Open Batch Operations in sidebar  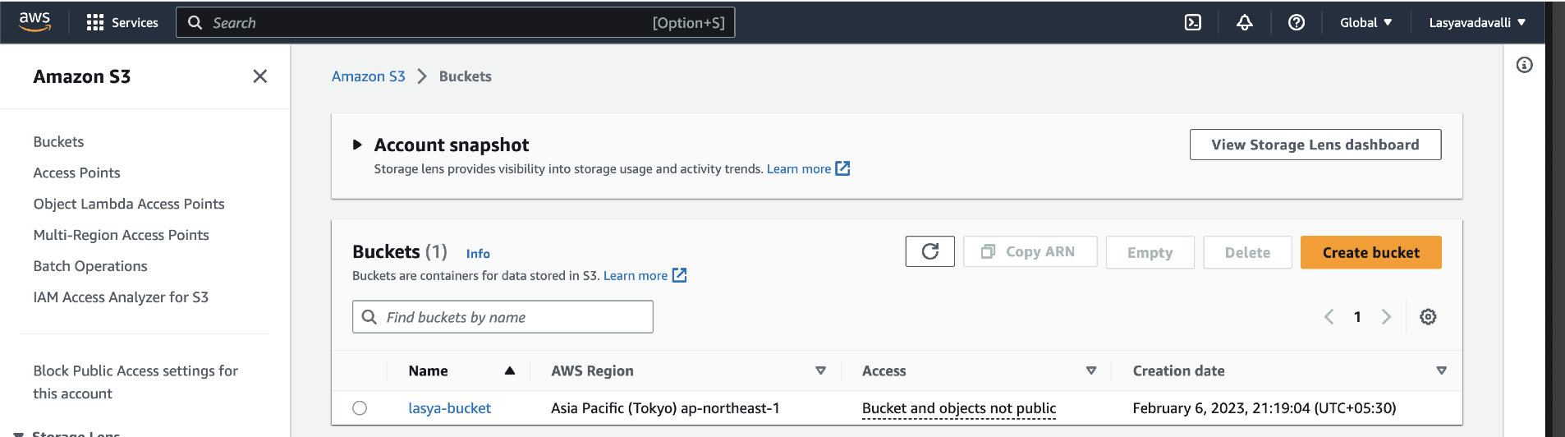point(90,266)
